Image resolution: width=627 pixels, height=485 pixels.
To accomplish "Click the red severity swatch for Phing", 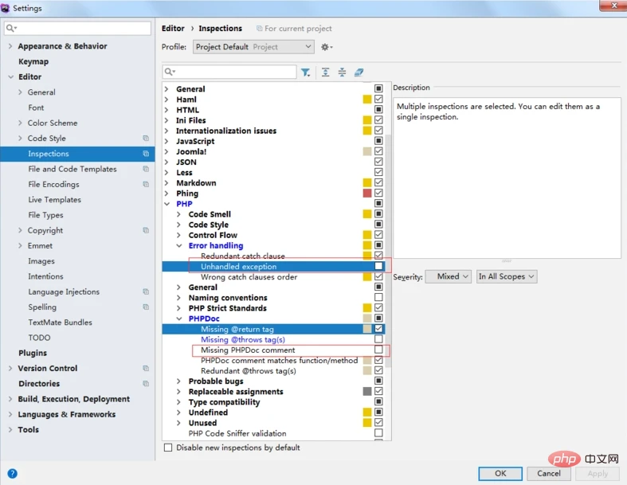I will pyautogui.click(x=367, y=194).
